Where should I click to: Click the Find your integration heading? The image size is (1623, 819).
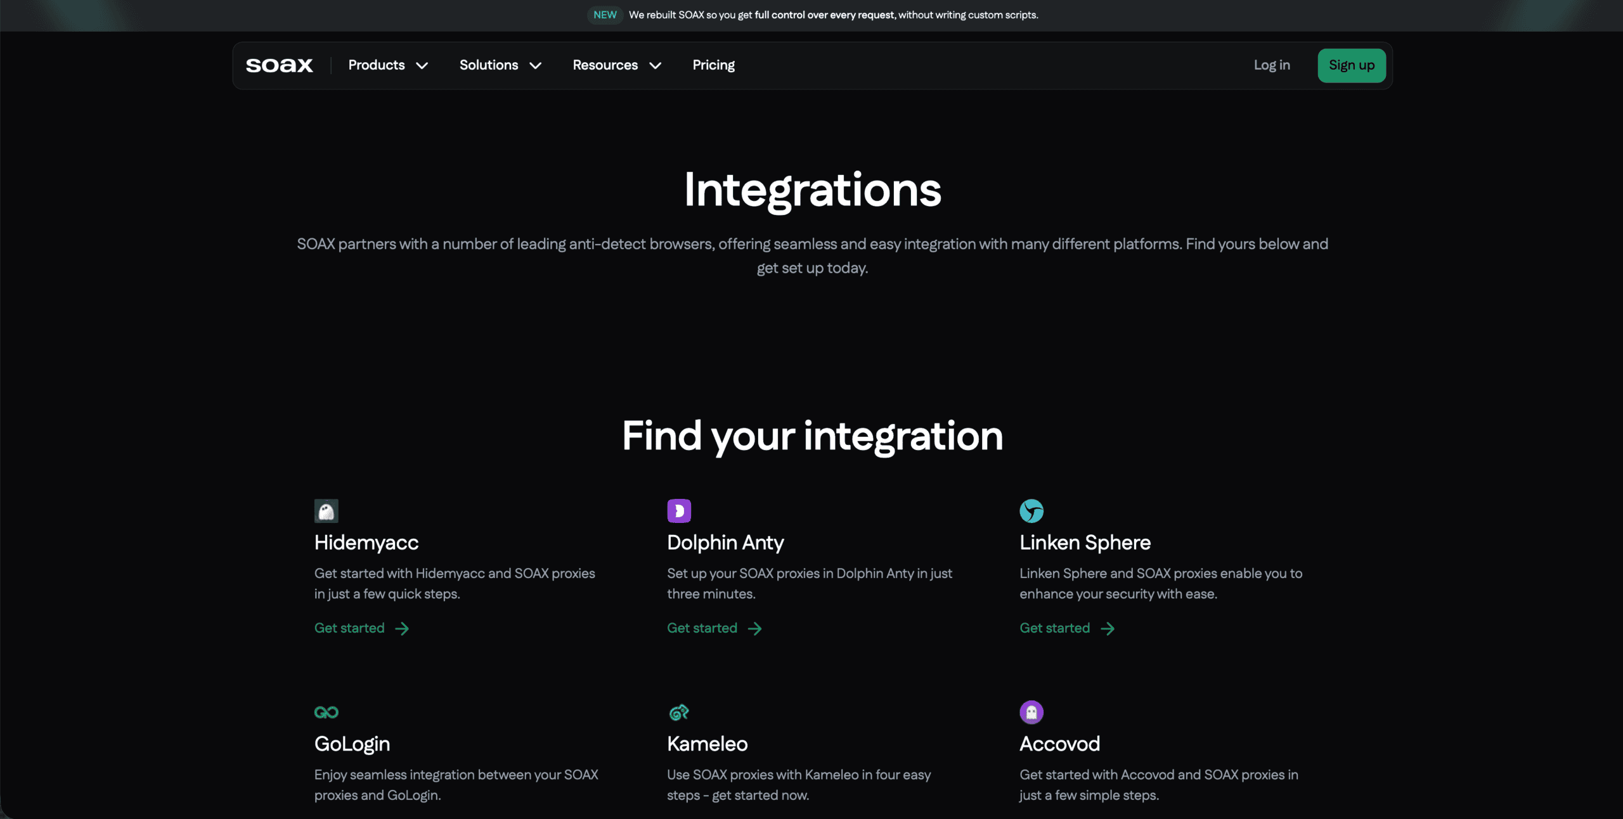(812, 436)
